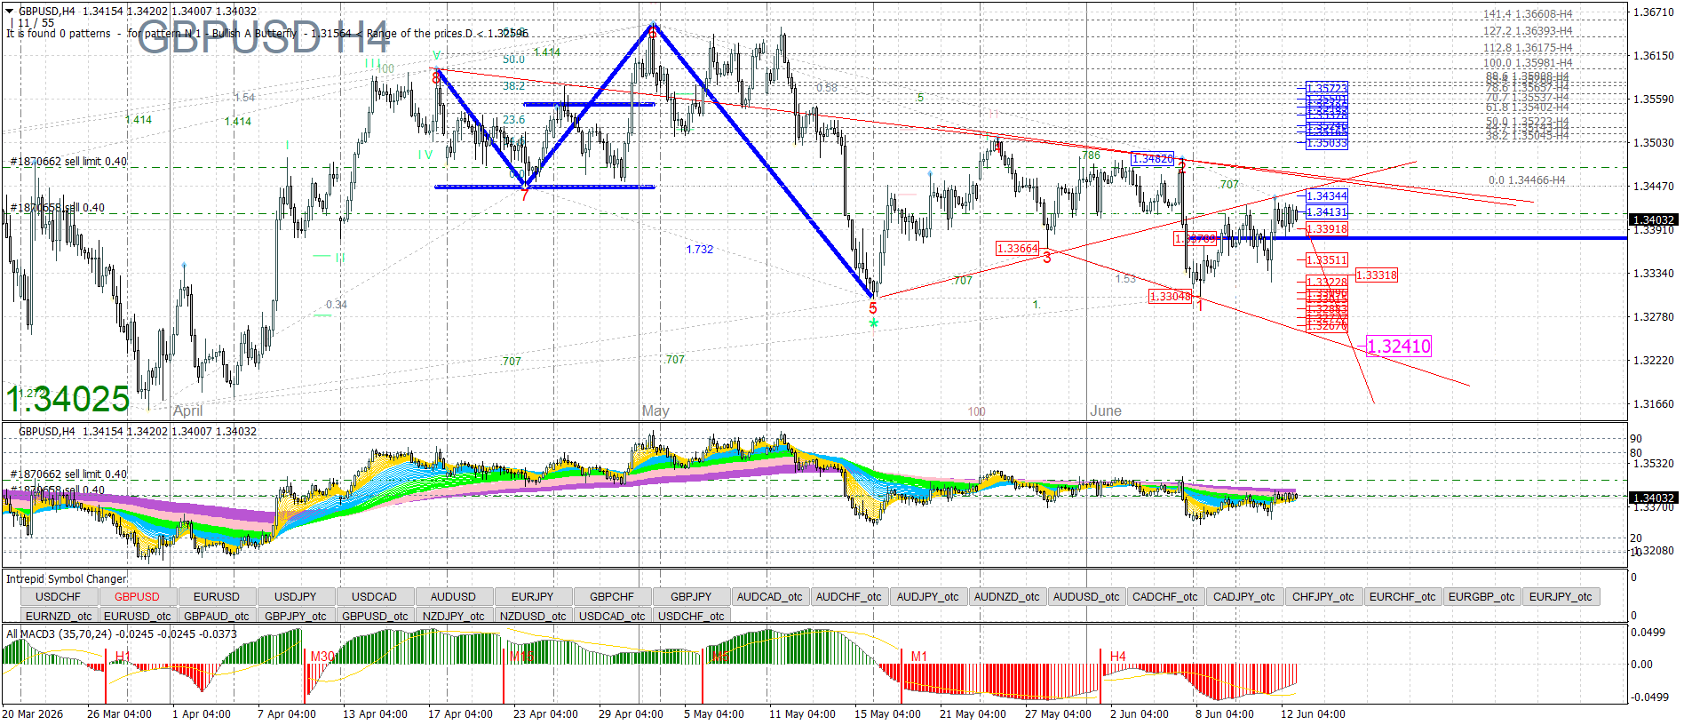The width and height of the screenshot is (1684, 725).
Task: Select the highlighted GBPUSD symbol button
Action: [x=138, y=597]
